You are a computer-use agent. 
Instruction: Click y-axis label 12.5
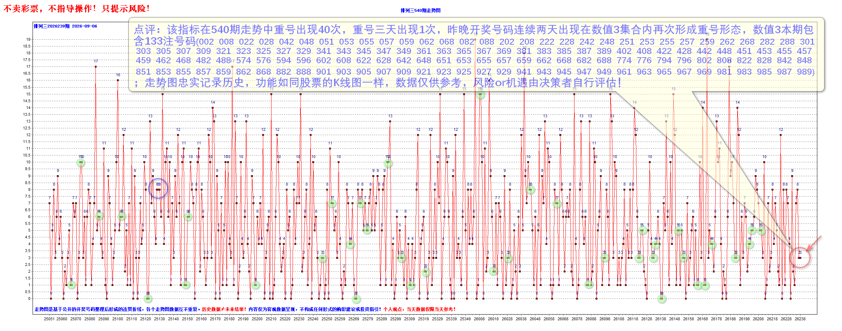click(27, 128)
